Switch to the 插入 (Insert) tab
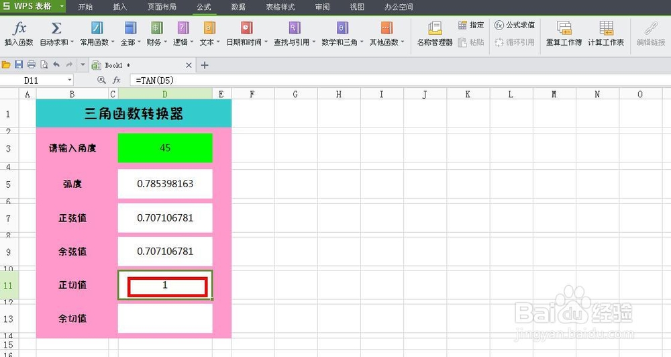 click(x=120, y=7)
